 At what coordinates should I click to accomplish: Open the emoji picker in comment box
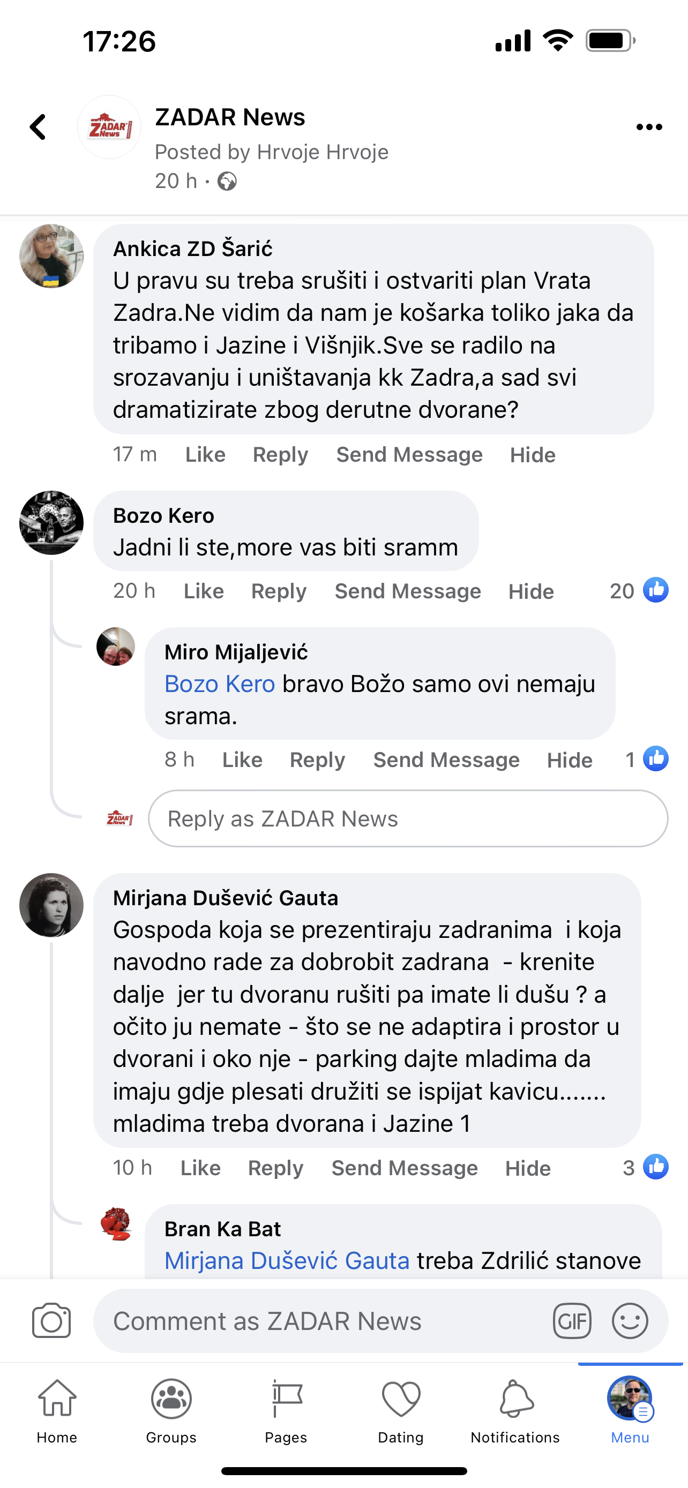630,1320
